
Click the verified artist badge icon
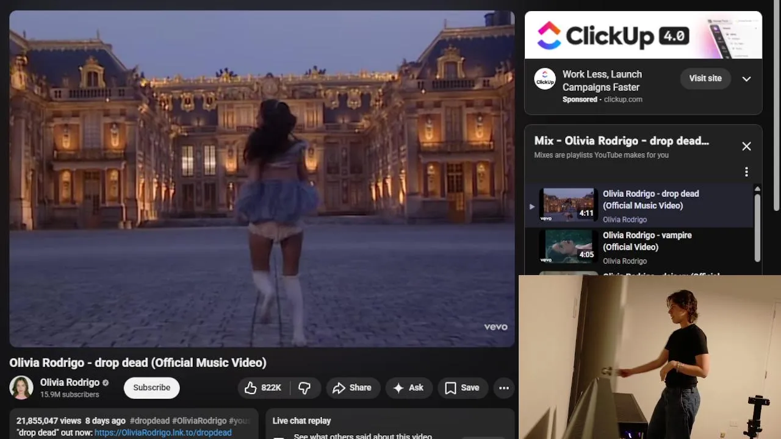[x=106, y=383]
